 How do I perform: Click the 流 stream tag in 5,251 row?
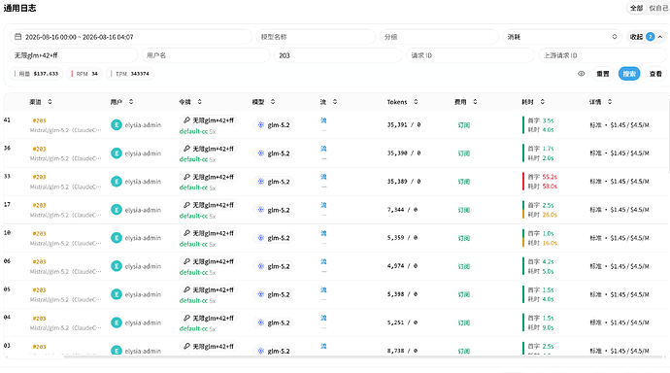point(323,318)
